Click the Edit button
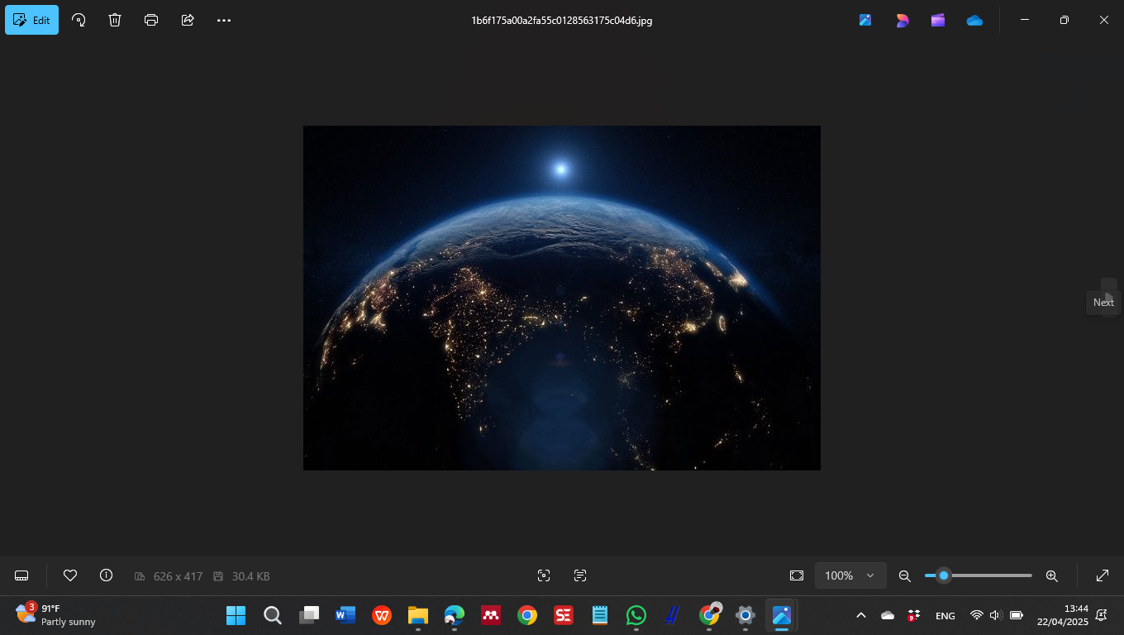 32,20
